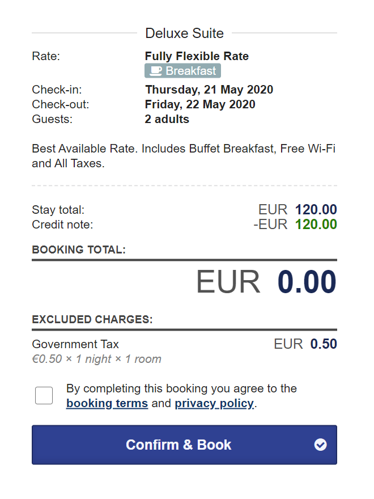Click the tax breakdown per night text

tap(97, 359)
